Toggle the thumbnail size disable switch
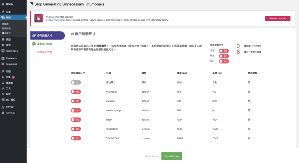 (x=76, y=92)
